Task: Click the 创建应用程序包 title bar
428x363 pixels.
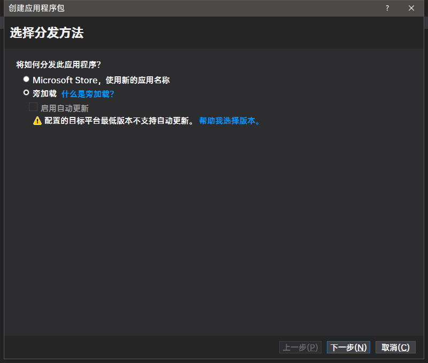Action: (x=35, y=9)
